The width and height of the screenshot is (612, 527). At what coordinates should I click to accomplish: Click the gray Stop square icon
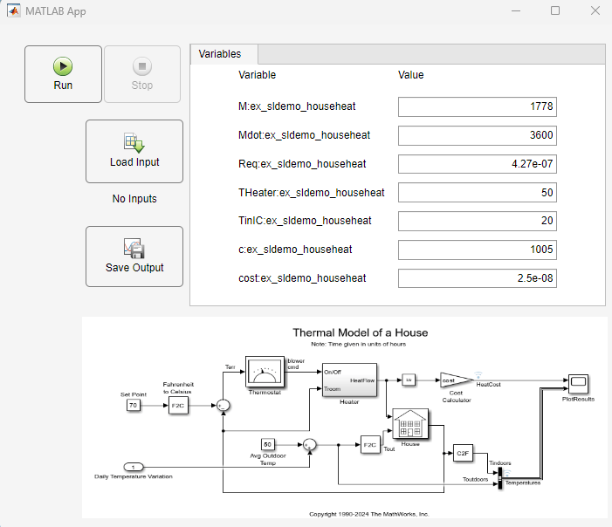click(142, 66)
